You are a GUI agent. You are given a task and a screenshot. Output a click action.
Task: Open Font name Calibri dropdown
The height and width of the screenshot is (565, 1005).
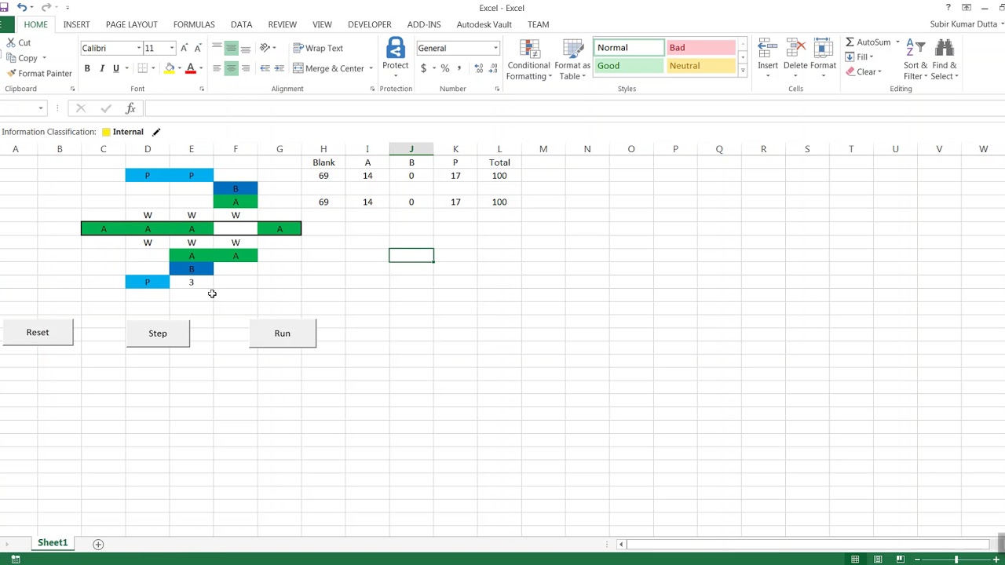[x=138, y=48]
